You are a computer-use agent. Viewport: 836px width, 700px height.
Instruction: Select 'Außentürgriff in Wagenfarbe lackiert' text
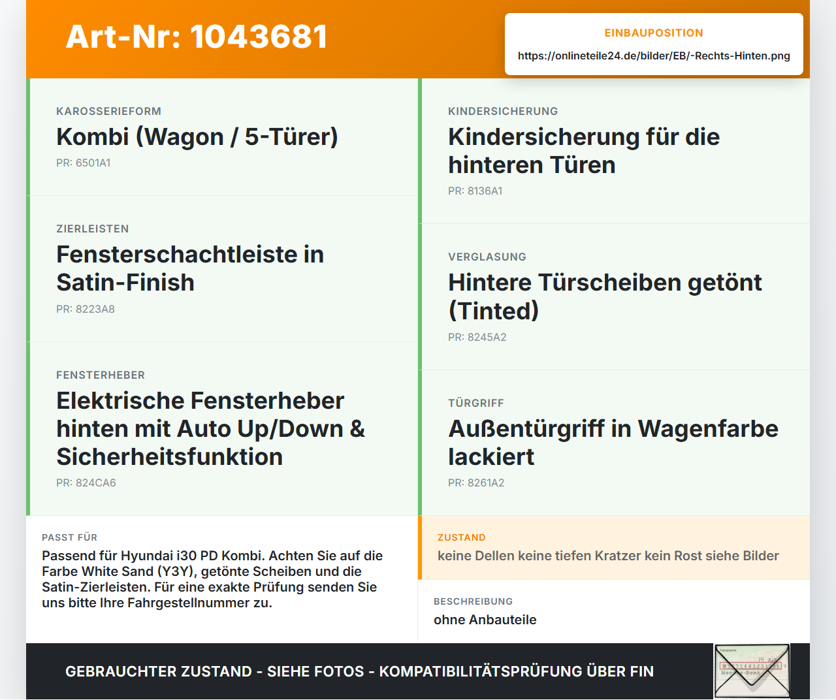[613, 443]
